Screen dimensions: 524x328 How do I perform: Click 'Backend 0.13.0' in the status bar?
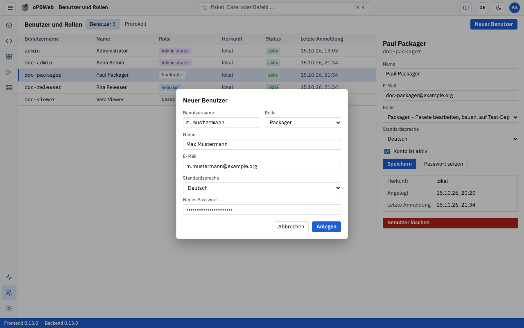point(61,323)
